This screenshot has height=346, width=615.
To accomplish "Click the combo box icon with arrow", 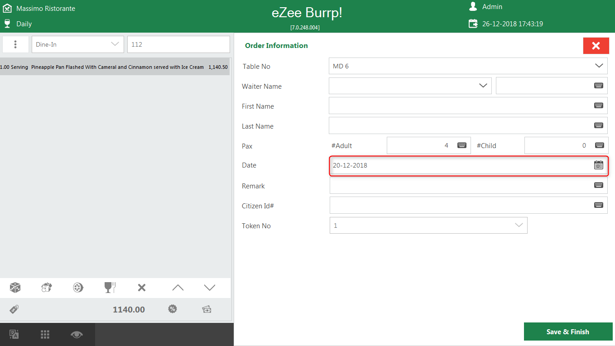I will pos(47,288).
